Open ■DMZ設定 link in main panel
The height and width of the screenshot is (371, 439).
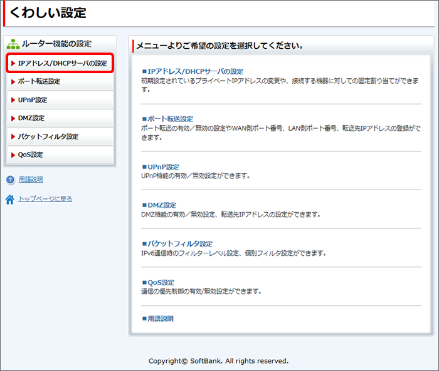click(x=159, y=205)
